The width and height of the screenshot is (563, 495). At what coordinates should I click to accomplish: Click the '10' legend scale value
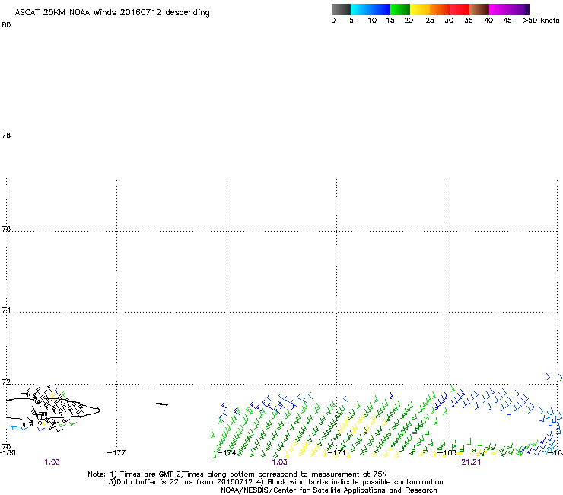(x=372, y=21)
